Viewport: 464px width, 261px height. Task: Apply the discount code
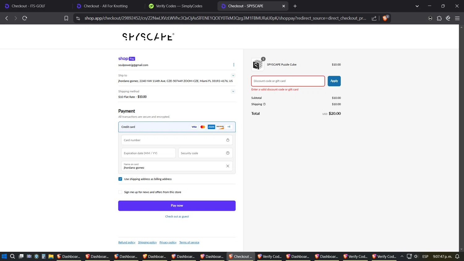coord(334,81)
